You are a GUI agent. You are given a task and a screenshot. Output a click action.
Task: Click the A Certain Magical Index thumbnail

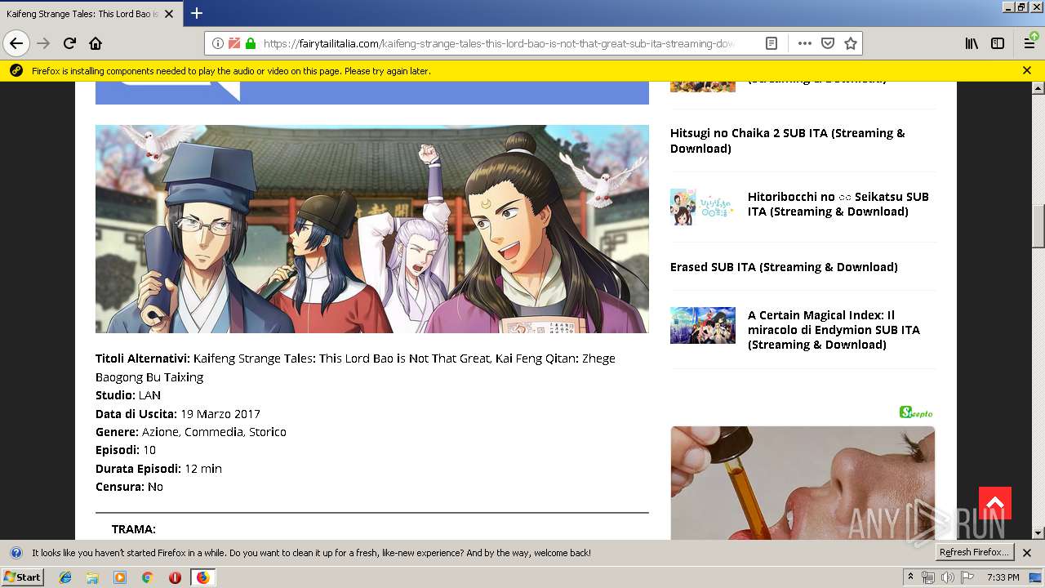point(703,325)
